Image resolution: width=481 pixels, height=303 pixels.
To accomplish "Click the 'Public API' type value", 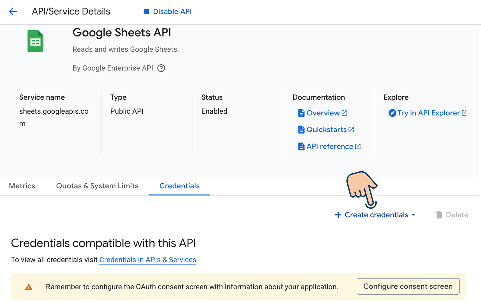I will click(127, 111).
